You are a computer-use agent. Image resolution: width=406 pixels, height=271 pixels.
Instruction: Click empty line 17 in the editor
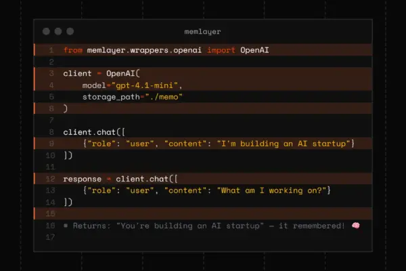click(203, 237)
